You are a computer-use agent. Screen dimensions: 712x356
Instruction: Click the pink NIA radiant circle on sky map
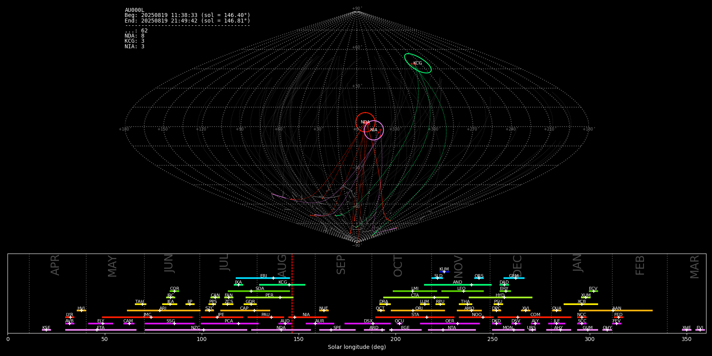point(374,131)
